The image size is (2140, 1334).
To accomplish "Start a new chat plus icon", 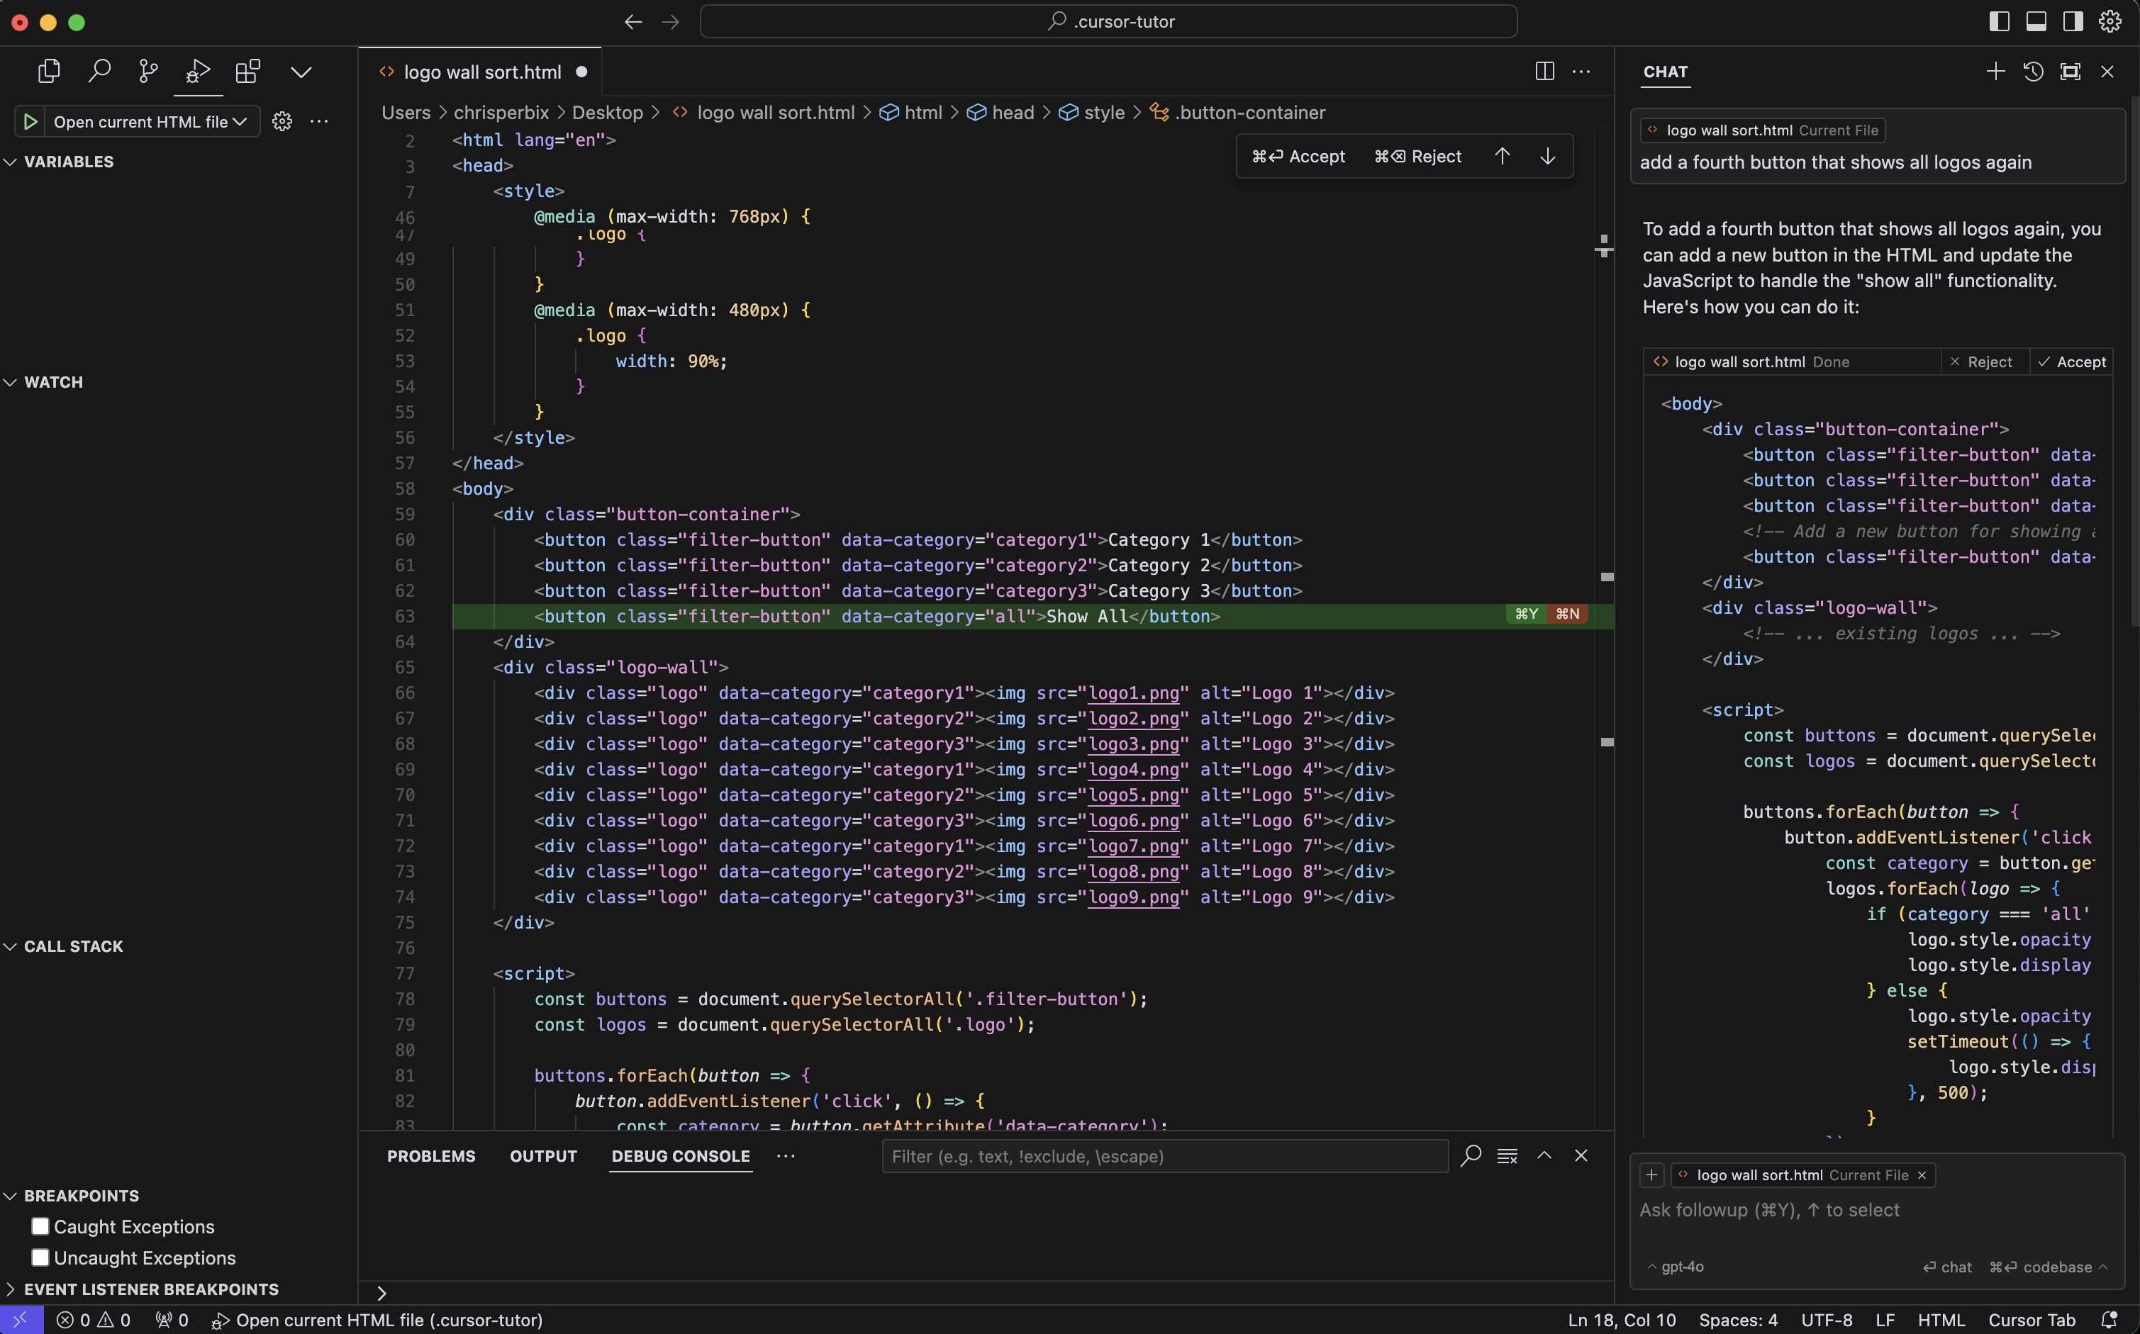I will pyautogui.click(x=1995, y=72).
